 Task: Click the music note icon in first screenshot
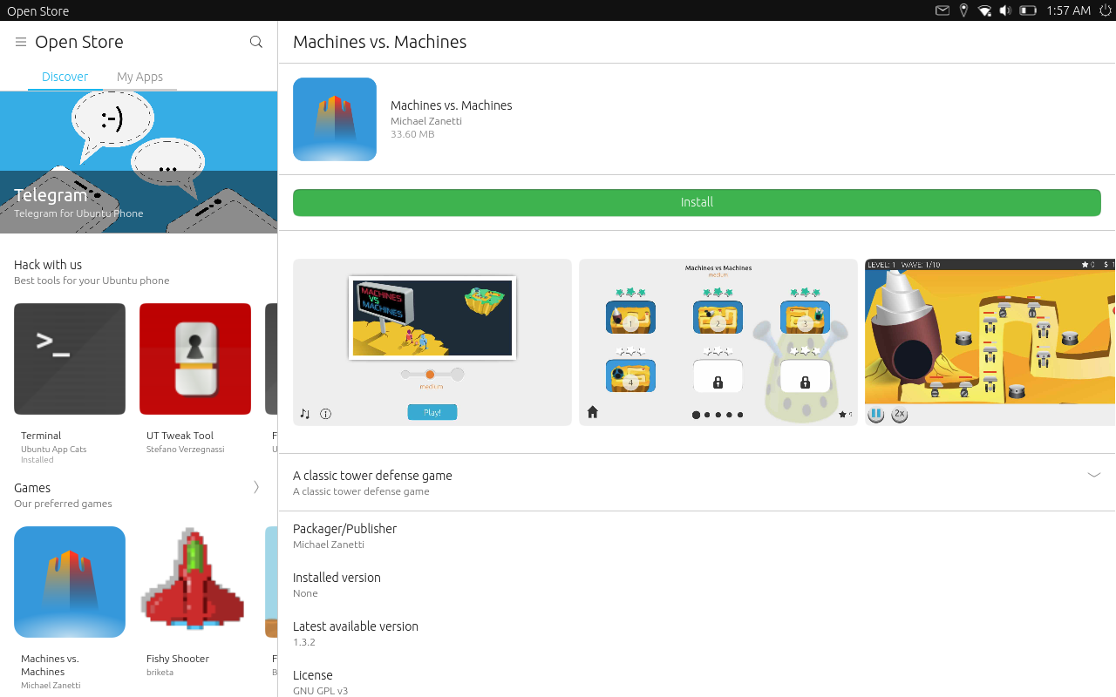point(305,414)
